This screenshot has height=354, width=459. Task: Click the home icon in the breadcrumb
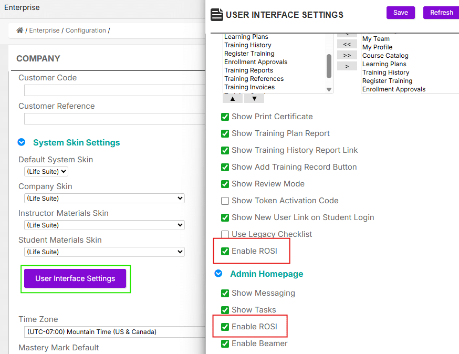click(20, 30)
